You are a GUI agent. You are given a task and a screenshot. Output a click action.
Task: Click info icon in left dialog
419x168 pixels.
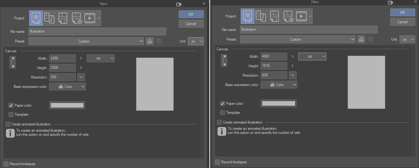[x=10, y=133]
